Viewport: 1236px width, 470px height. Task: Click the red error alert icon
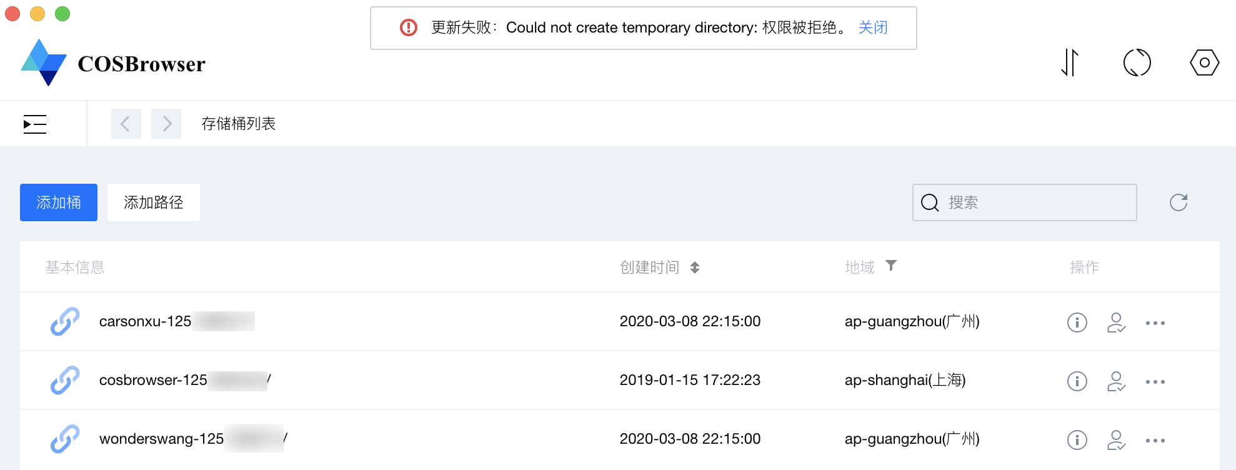tap(409, 27)
